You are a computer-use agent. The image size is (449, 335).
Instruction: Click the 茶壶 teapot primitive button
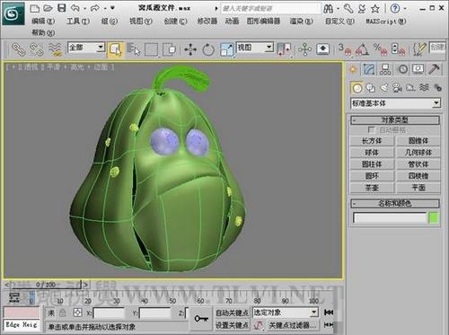[372, 188]
